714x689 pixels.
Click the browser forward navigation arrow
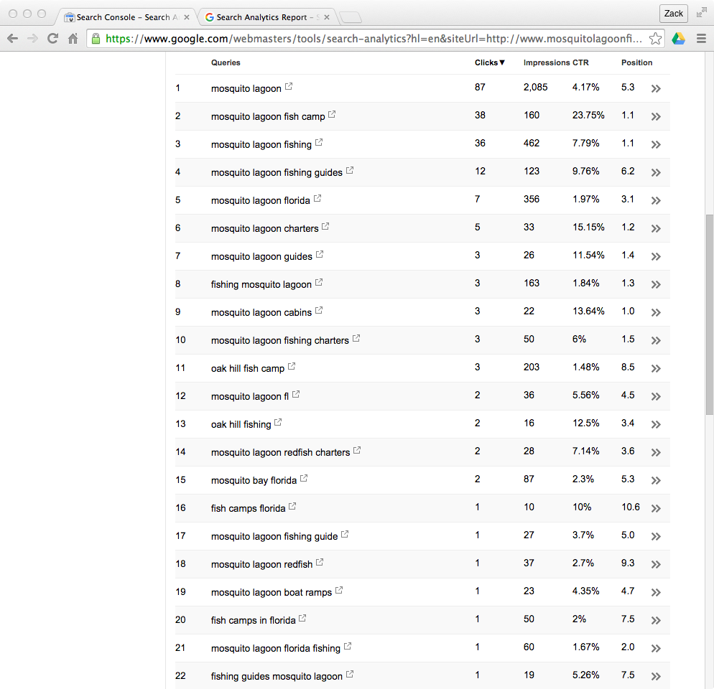pos(32,38)
